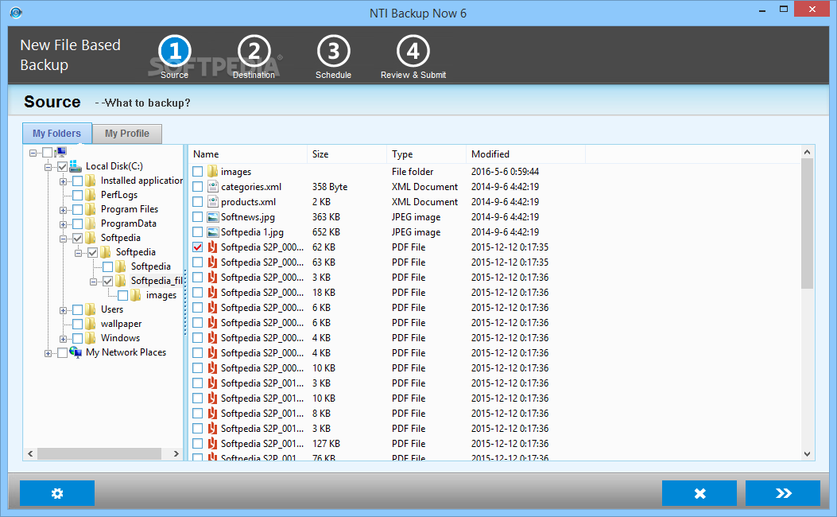Click step 1 Source circle

pos(175,51)
